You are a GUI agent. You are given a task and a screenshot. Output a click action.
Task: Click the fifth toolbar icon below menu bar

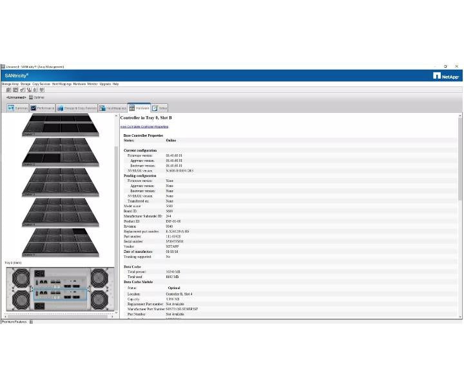(x=35, y=90)
